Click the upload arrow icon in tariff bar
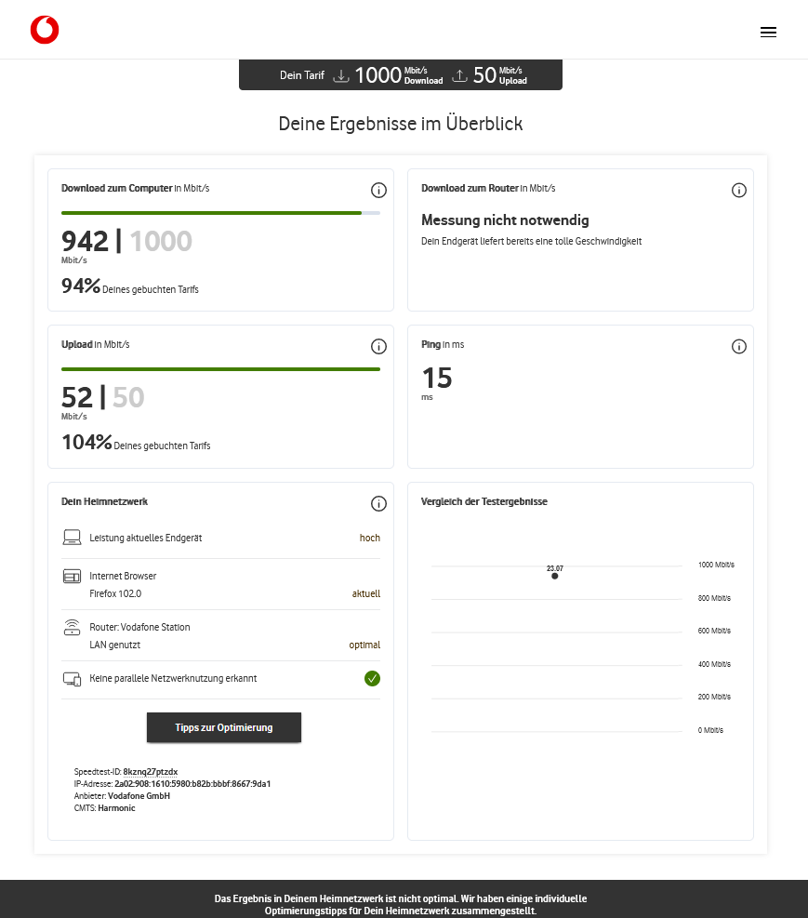Screen dimensions: 808x918 point(459,75)
